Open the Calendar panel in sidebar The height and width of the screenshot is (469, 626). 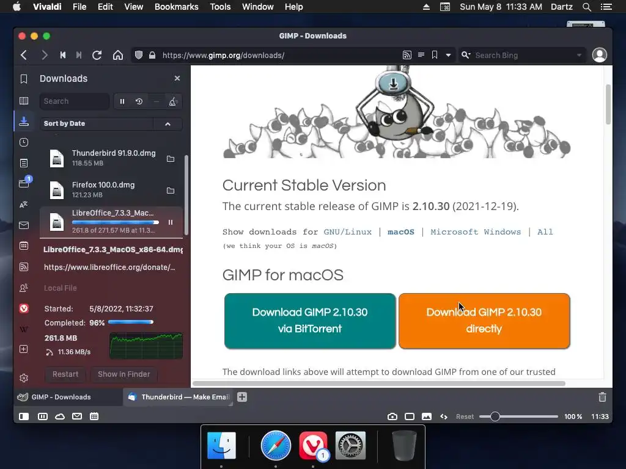[x=24, y=246]
